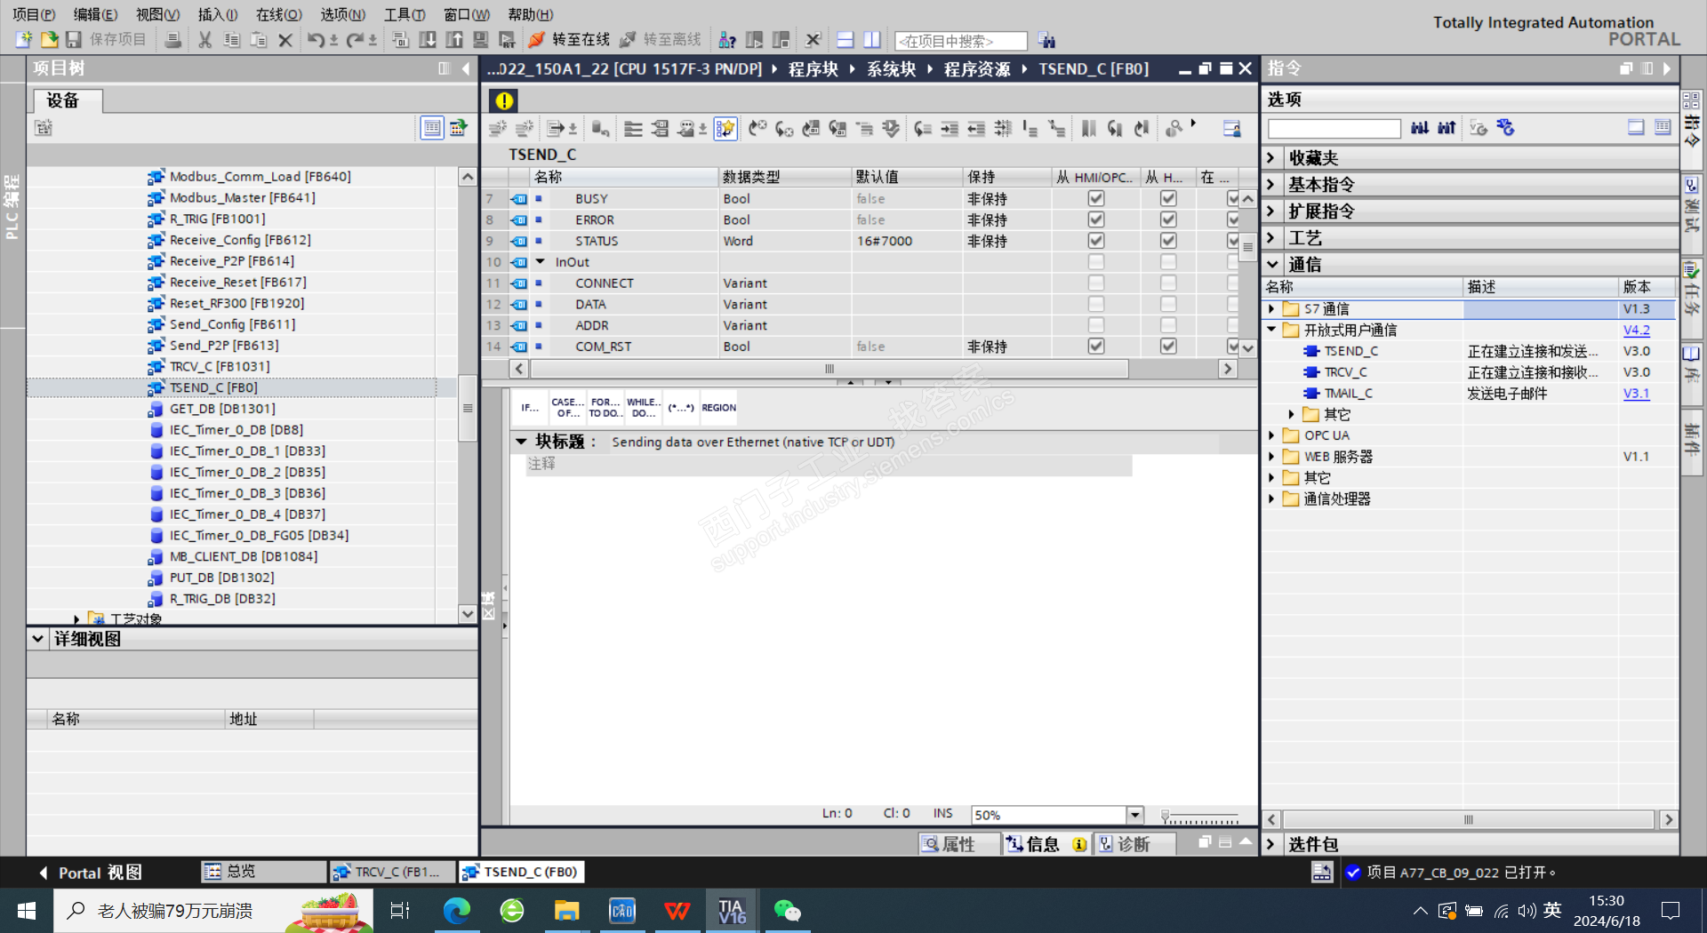Toggle the highlighted favorites star icon in editor toolbar

point(725,129)
